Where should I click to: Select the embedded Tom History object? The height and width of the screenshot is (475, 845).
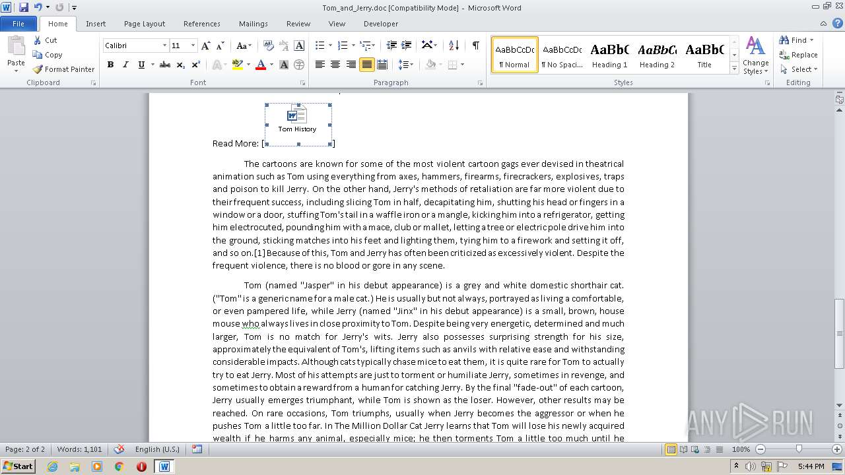298,124
